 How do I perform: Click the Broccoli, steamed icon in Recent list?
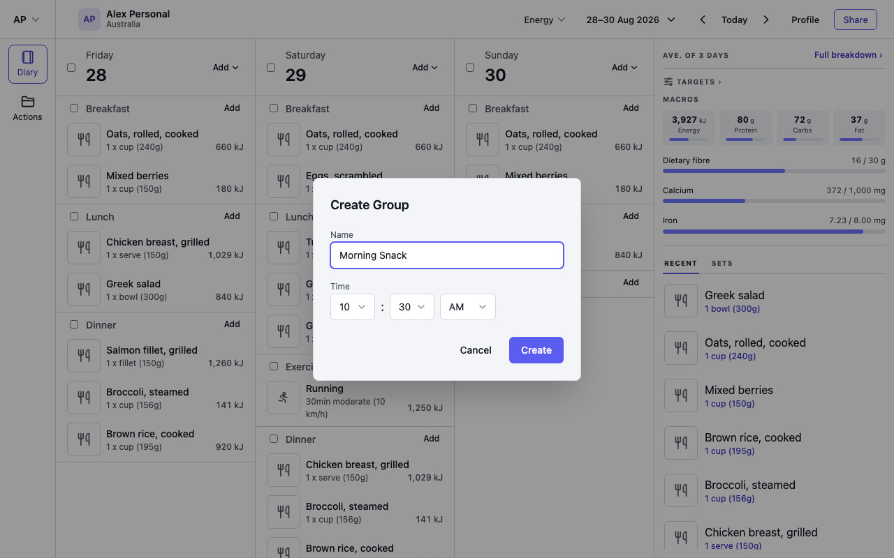pyautogui.click(x=681, y=490)
